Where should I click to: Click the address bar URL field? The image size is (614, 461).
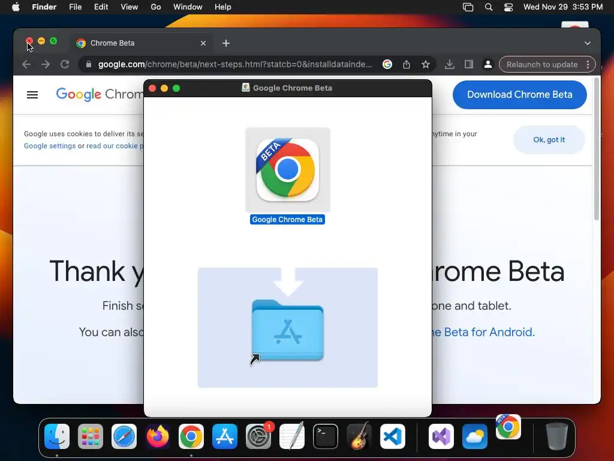pyautogui.click(x=235, y=64)
